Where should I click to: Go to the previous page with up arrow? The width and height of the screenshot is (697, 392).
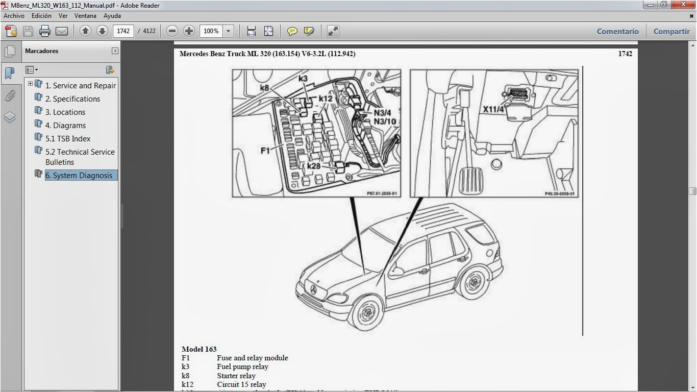coord(85,31)
